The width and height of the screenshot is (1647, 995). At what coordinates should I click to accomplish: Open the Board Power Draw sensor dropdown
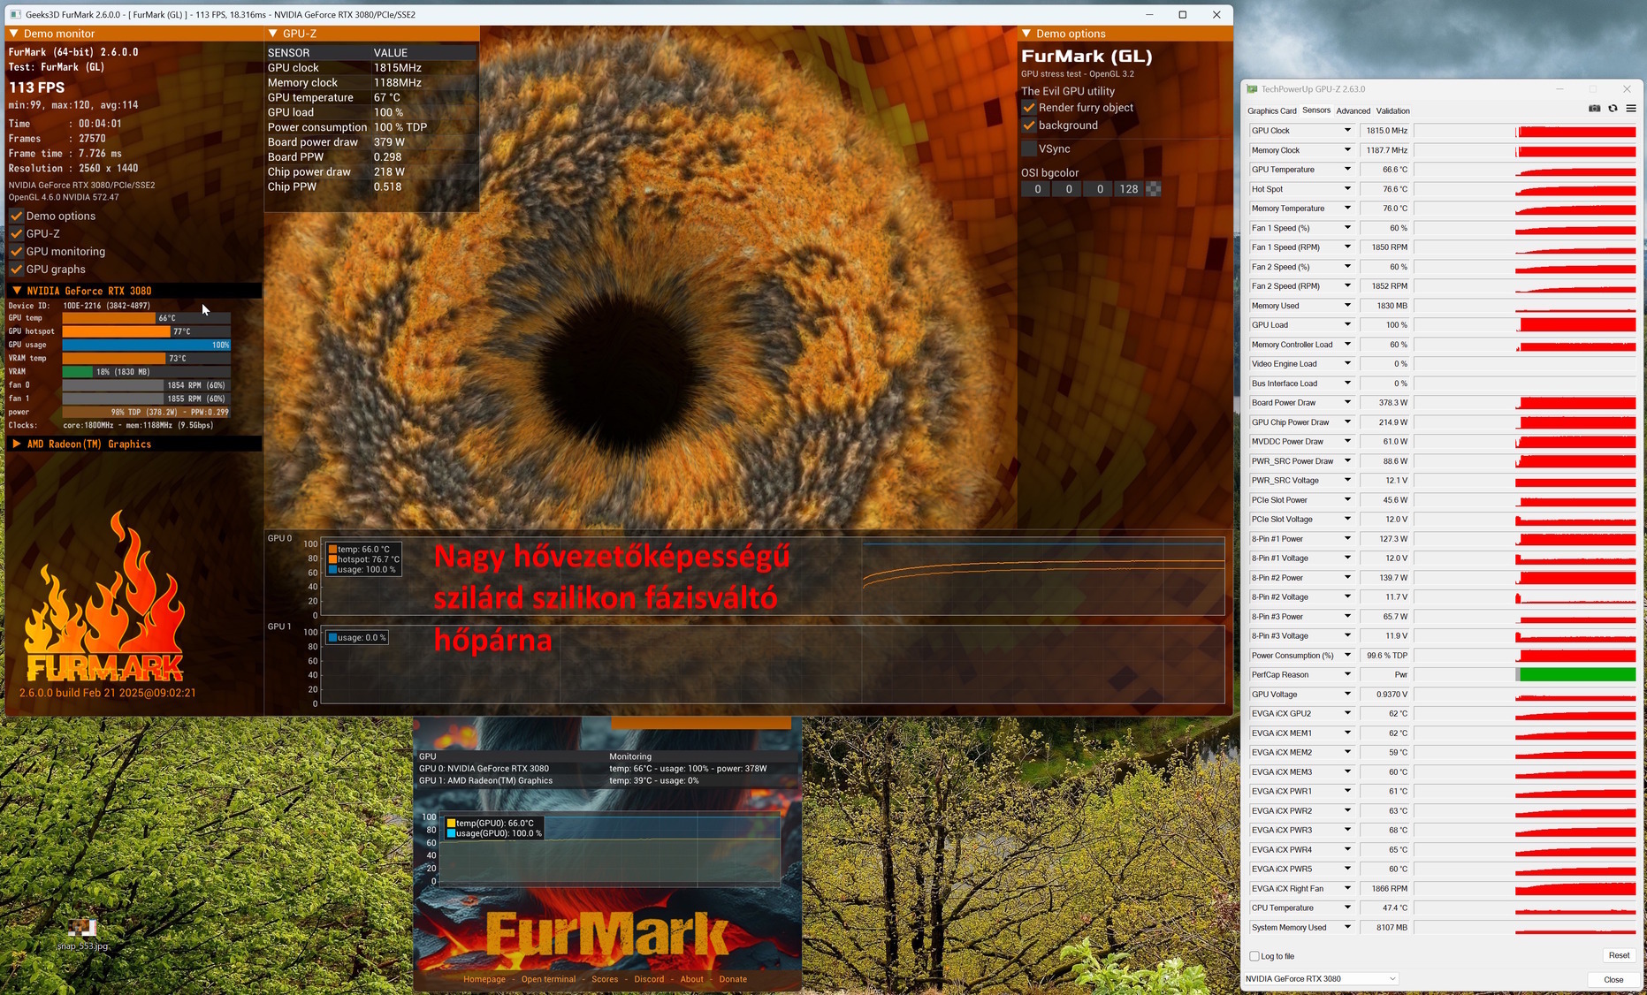[x=1347, y=403]
